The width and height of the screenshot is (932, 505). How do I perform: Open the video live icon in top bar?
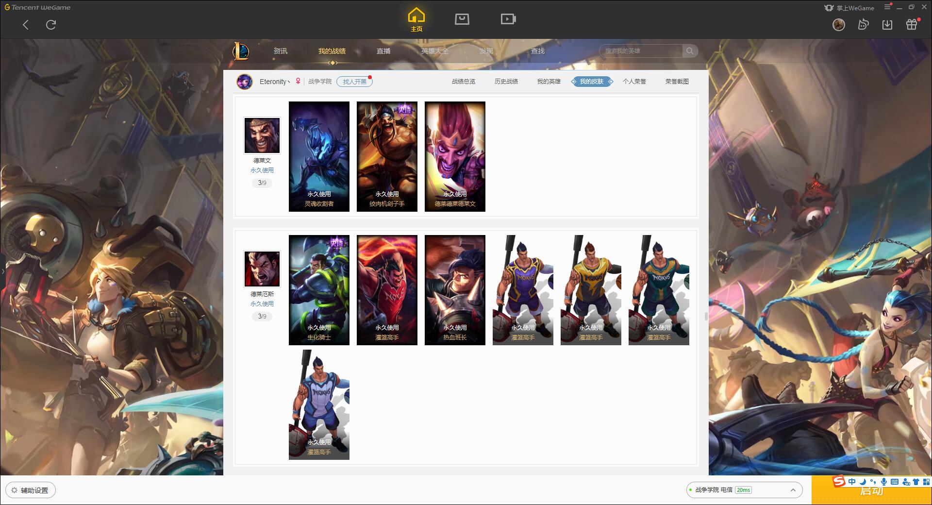point(508,19)
